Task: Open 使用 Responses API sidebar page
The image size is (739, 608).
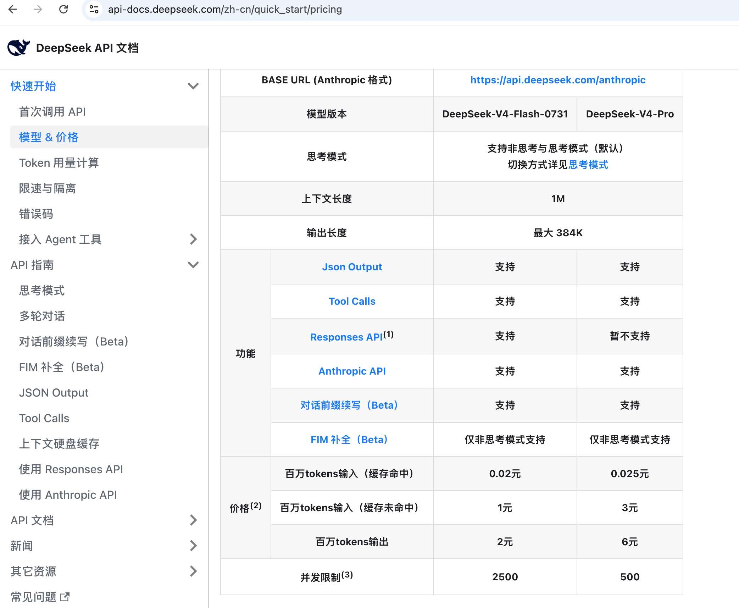Action: [71, 469]
